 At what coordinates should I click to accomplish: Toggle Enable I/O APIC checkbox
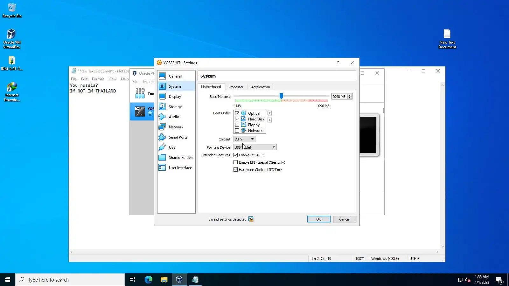point(235,155)
